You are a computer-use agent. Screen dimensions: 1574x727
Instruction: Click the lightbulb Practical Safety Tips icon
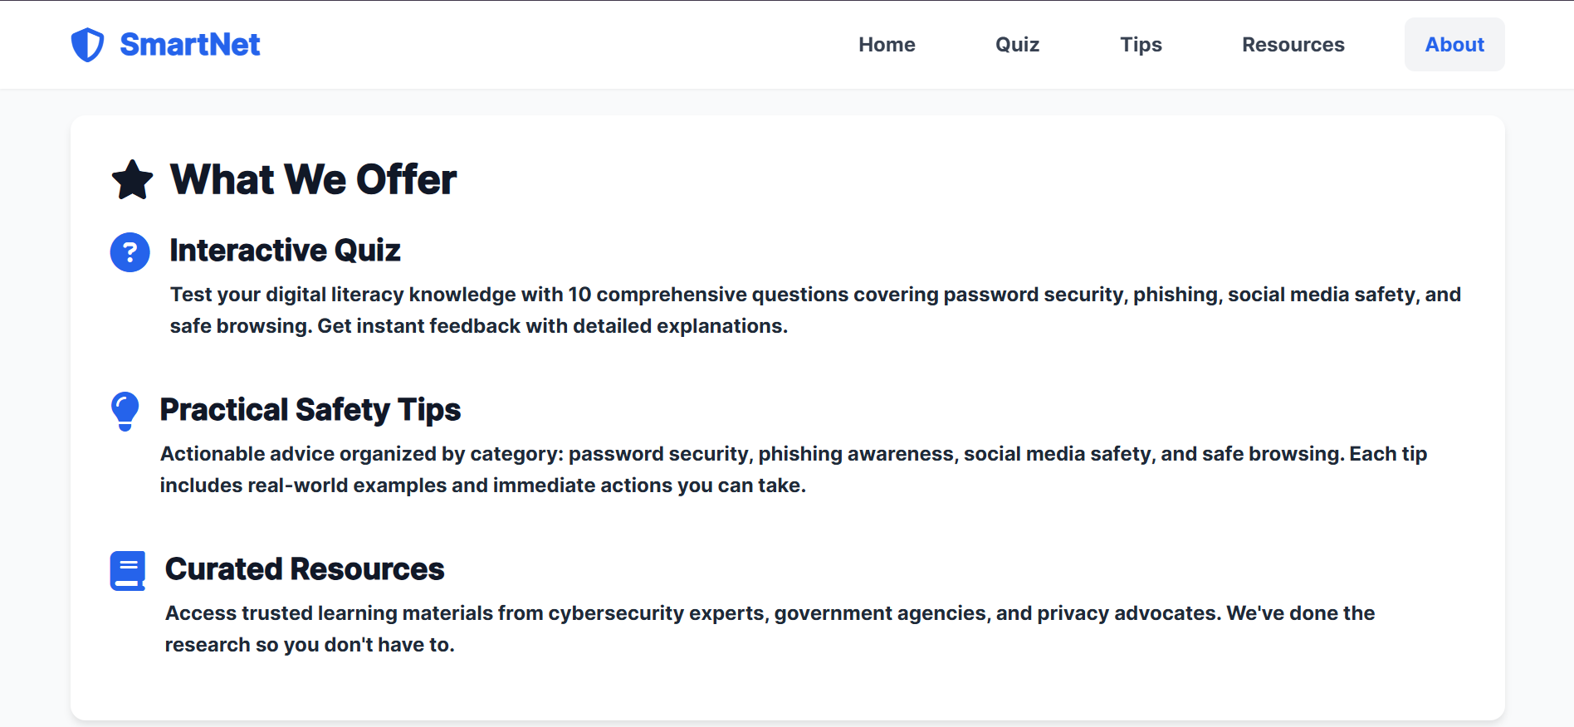click(x=125, y=411)
